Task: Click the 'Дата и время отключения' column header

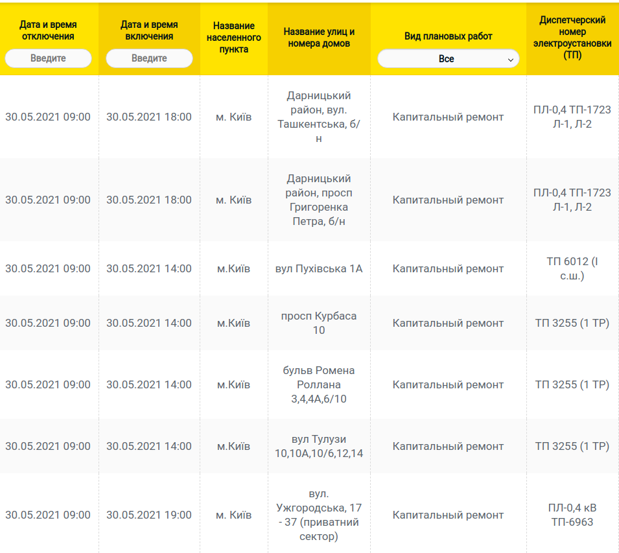Action: click(48, 30)
